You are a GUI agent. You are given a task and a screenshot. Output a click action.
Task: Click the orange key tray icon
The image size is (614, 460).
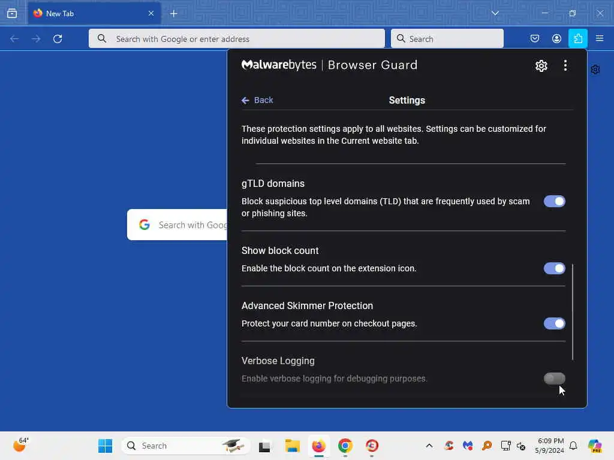click(x=487, y=446)
